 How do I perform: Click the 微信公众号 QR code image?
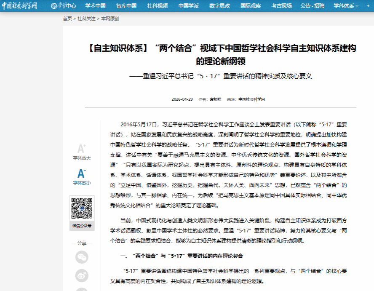coord(82,208)
